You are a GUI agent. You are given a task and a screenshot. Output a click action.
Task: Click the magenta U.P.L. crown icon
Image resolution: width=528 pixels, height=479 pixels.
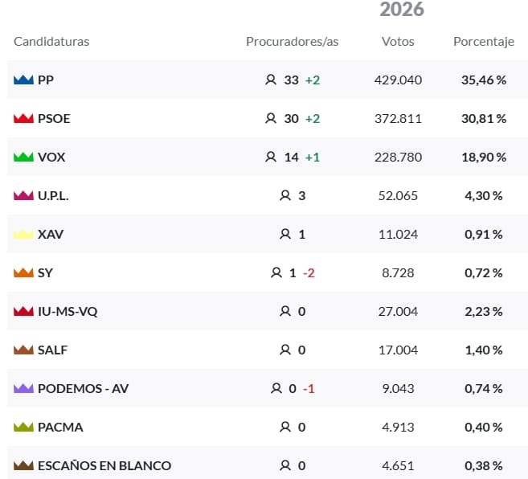23,196
